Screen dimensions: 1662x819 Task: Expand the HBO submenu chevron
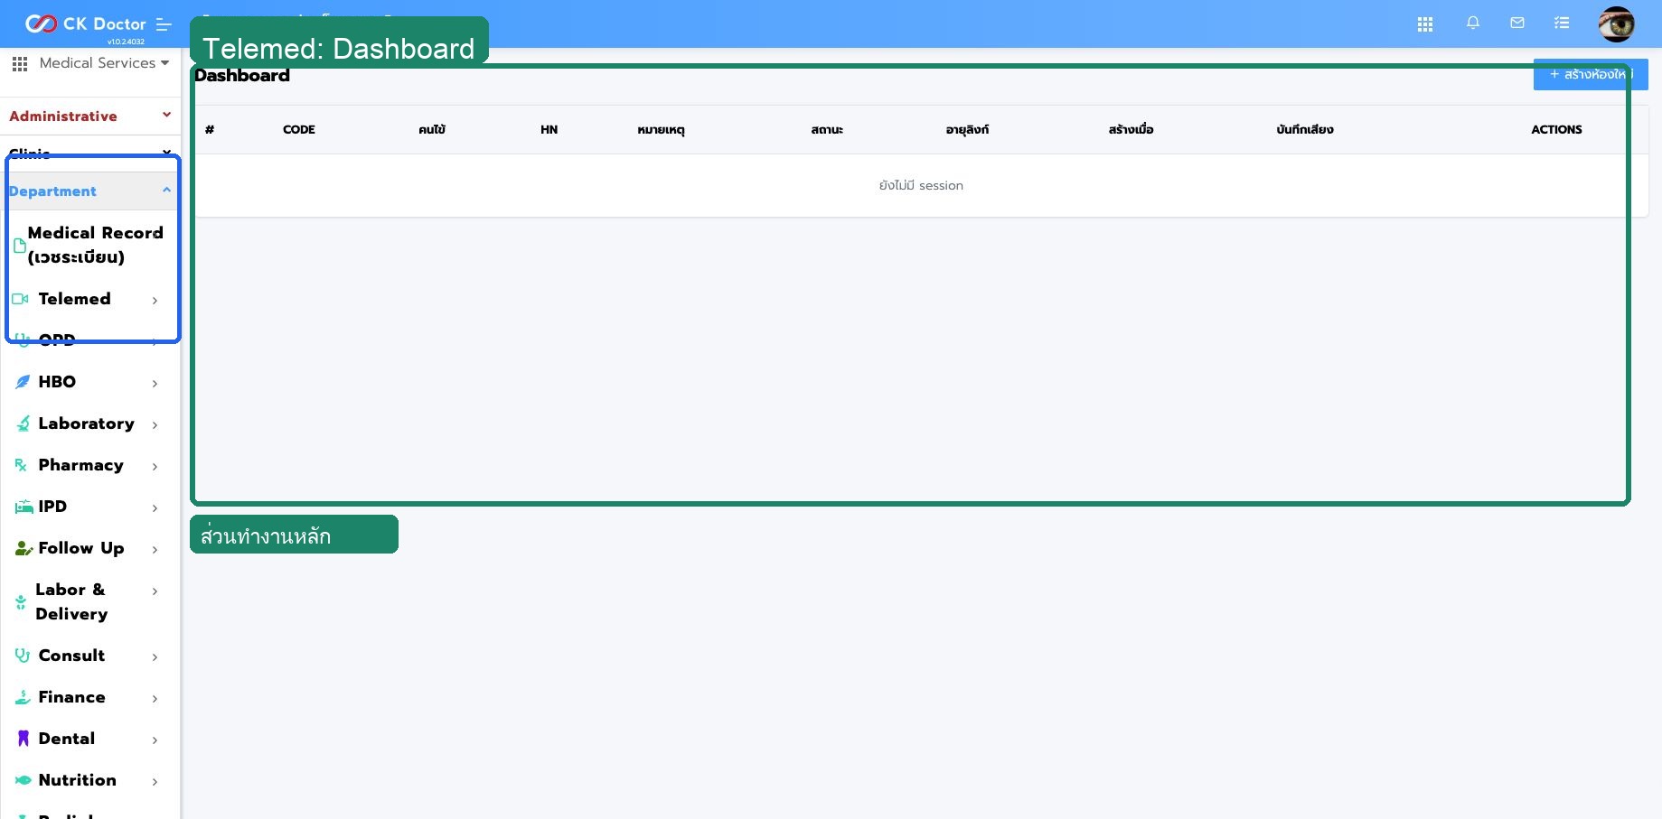click(155, 384)
